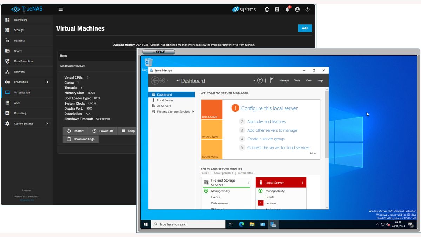Click Create a server group link

[266, 139]
